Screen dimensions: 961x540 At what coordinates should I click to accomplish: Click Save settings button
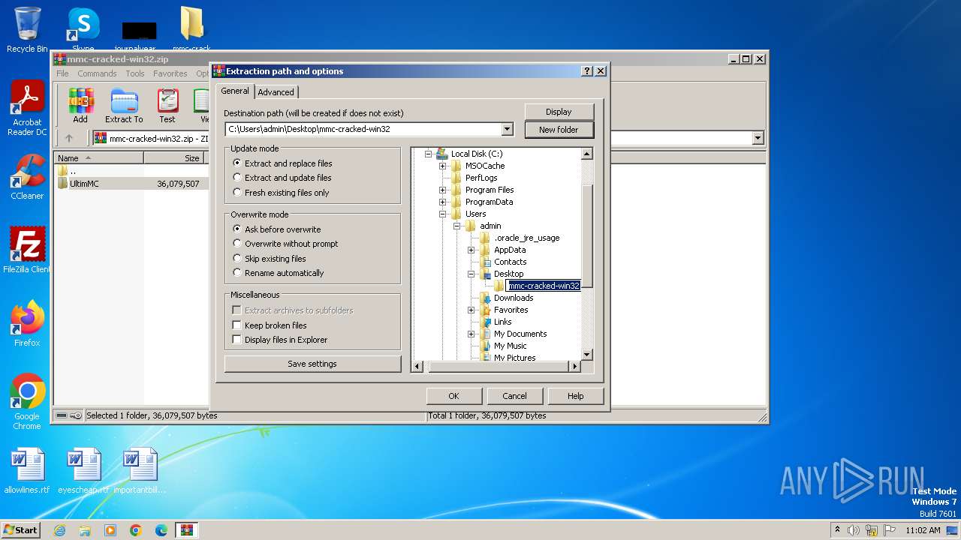(x=312, y=364)
